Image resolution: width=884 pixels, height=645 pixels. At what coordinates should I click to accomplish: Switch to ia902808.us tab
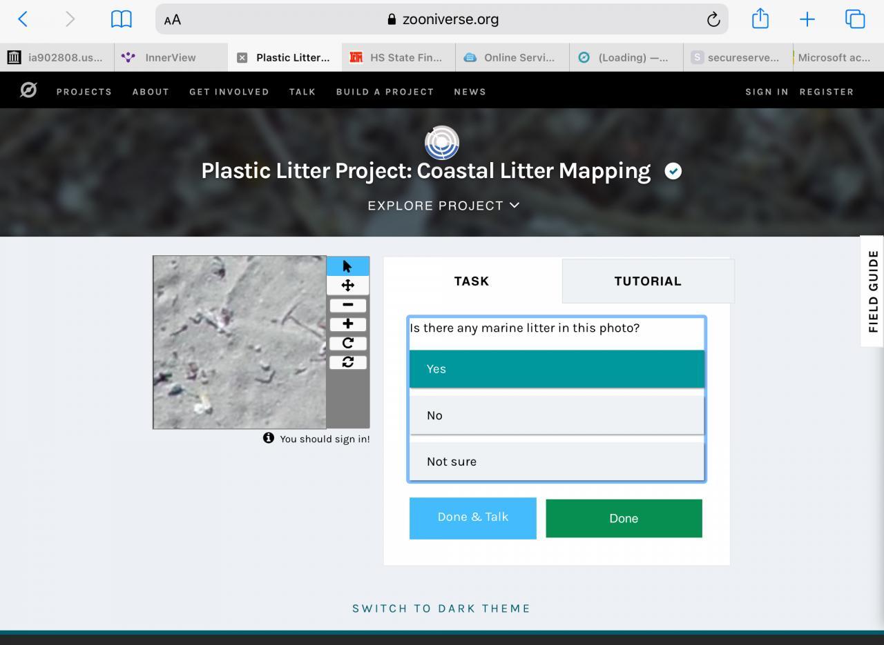pyautogui.click(x=57, y=58)
